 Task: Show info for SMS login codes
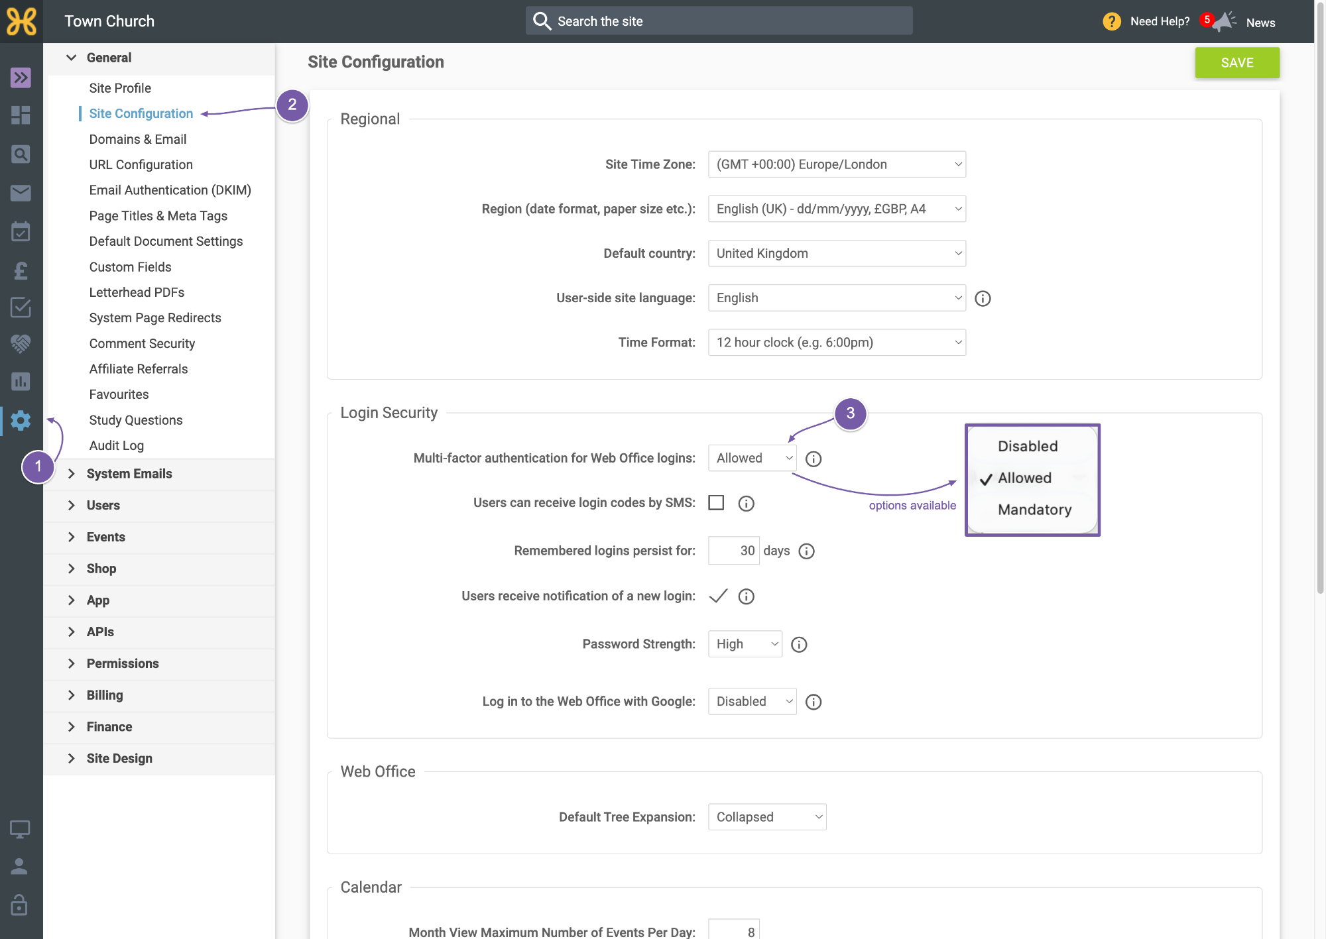[746, 504]
